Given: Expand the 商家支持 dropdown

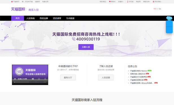Looking at the screenshot, I should [x=147, y=2].
